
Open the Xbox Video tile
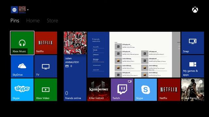pos(46,90)
